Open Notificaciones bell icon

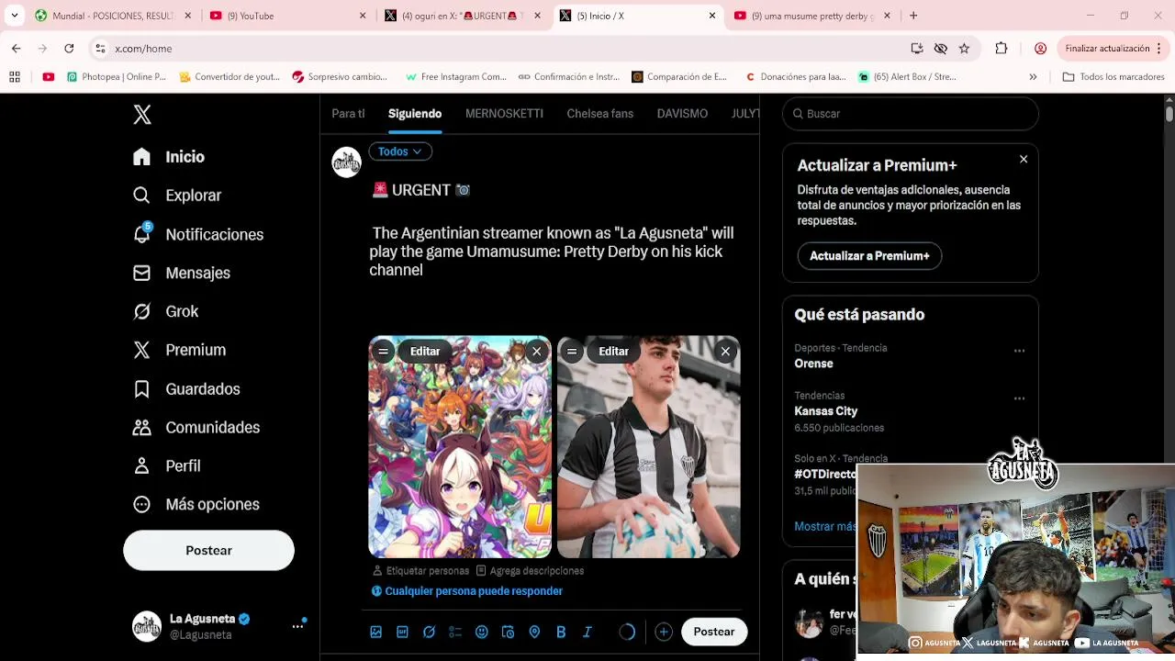(141, 234)
